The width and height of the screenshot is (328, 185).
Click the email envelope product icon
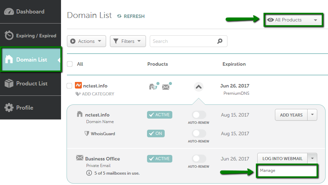(166, 87)
